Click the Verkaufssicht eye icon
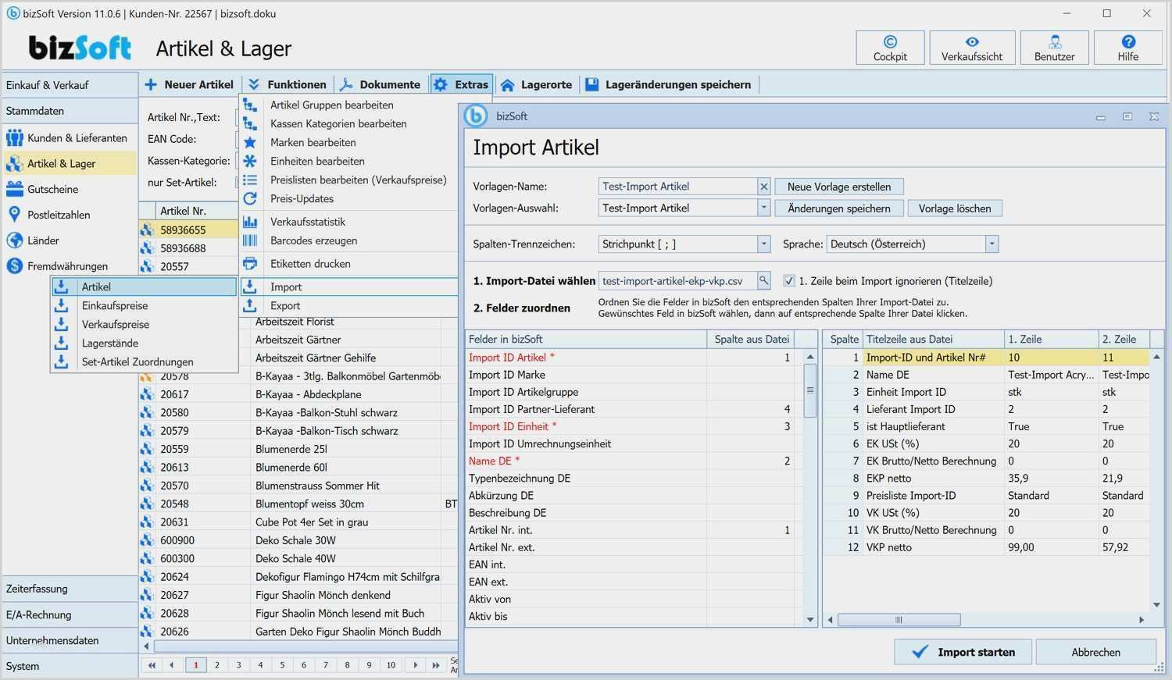This screenshot has width=1172, height=680. tap(972, 42)
